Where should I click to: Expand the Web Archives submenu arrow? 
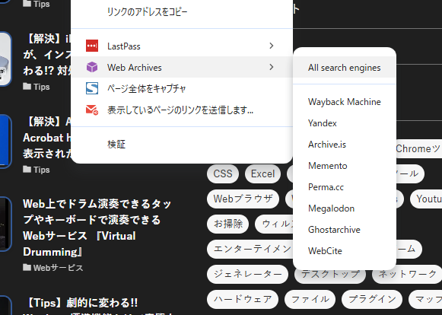coord(271,67)
